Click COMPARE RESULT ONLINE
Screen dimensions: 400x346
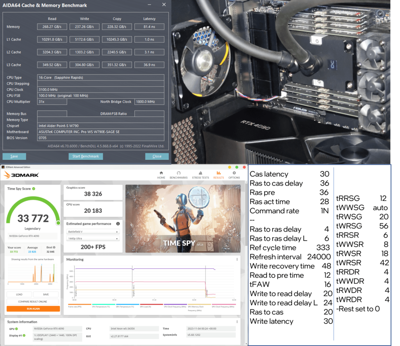(33, 301)
